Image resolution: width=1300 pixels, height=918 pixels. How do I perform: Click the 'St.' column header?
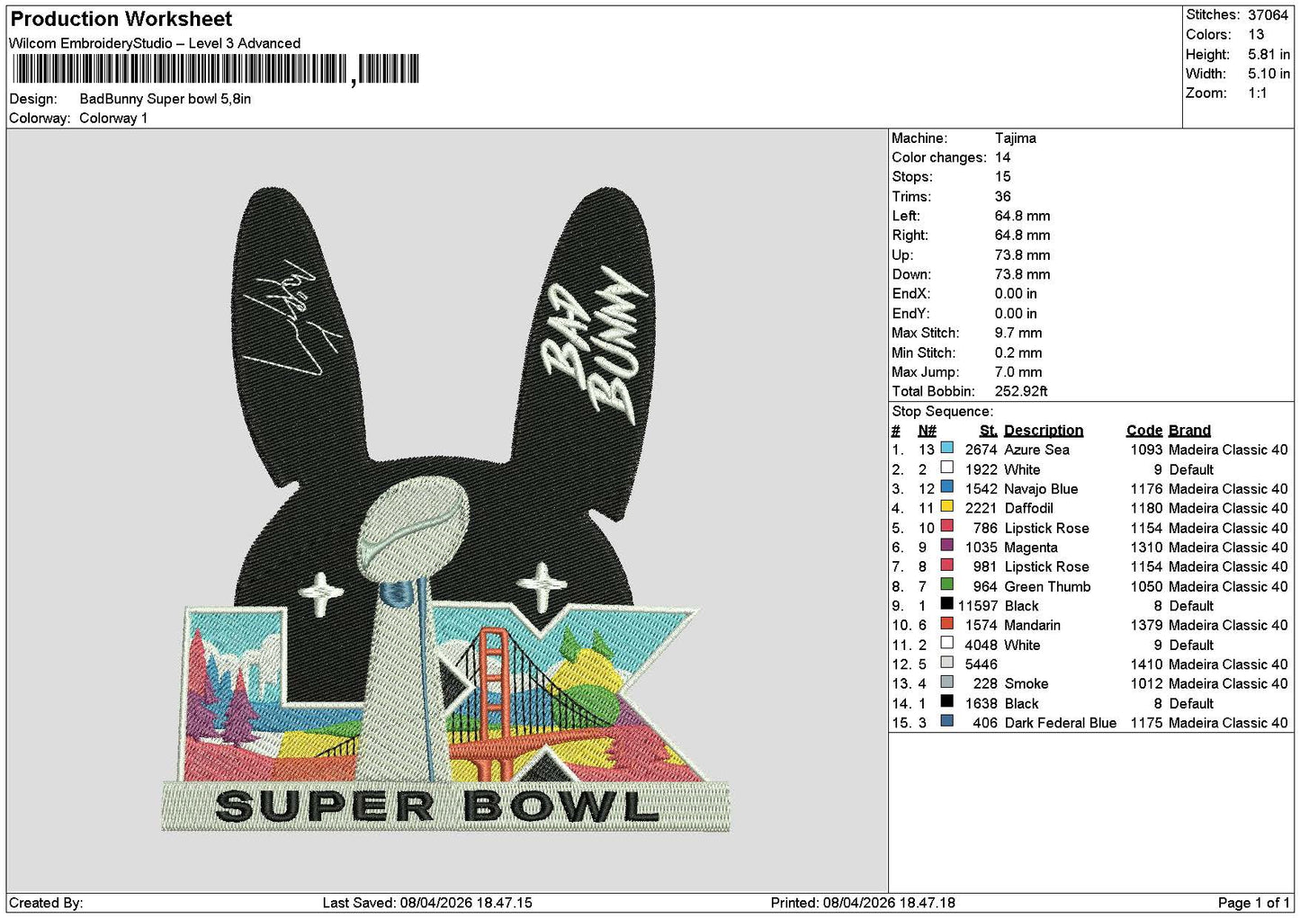click(989, 431)
